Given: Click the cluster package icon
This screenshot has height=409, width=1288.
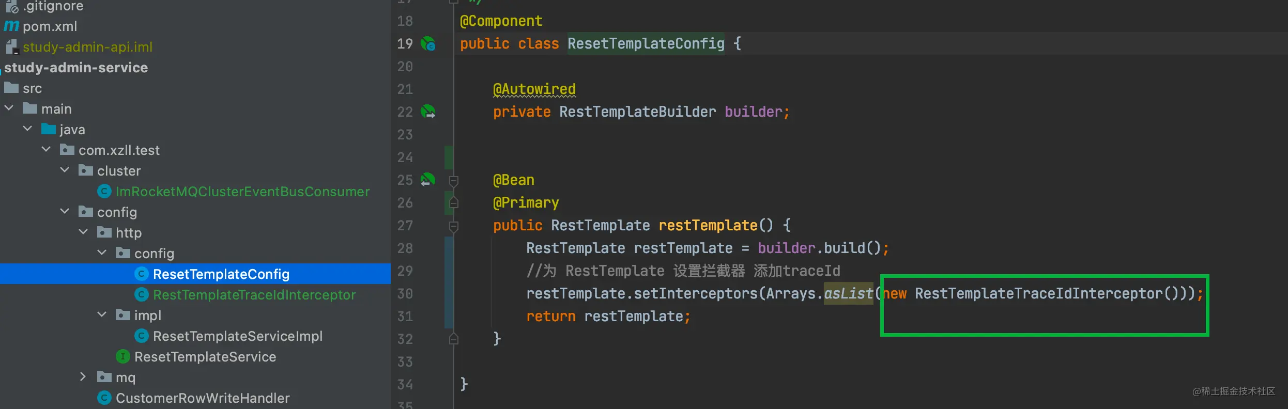Looking at the screenshot, I should (x=86, y=170).
